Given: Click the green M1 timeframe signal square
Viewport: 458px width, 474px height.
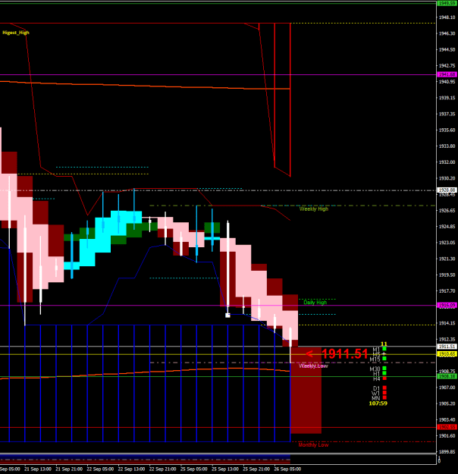Looking at the screenshot, I should tap(384, 349).
